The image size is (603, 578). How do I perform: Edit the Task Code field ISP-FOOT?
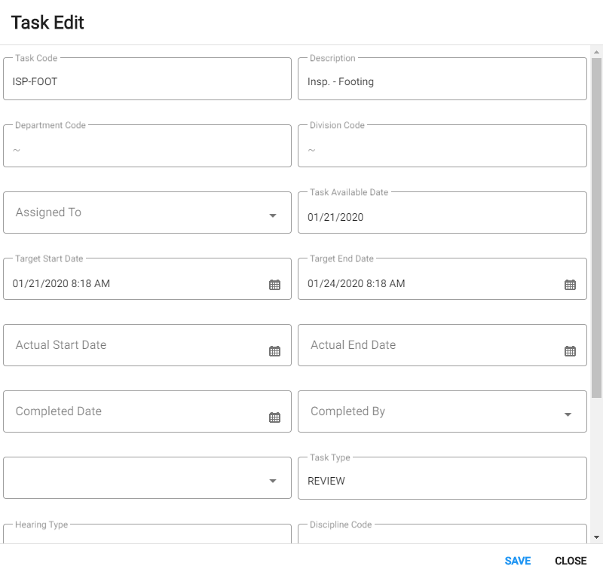point(147,79)
